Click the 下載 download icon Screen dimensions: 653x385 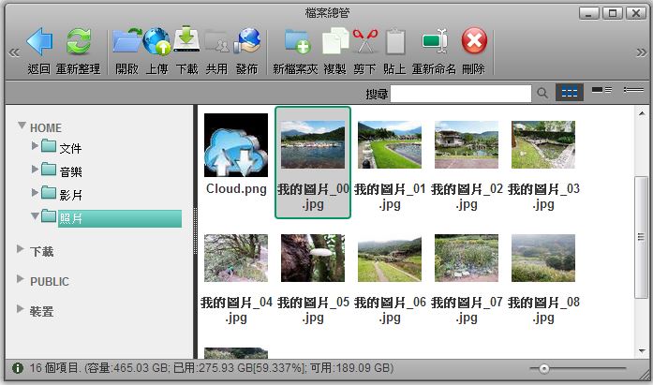coord(186,42)
